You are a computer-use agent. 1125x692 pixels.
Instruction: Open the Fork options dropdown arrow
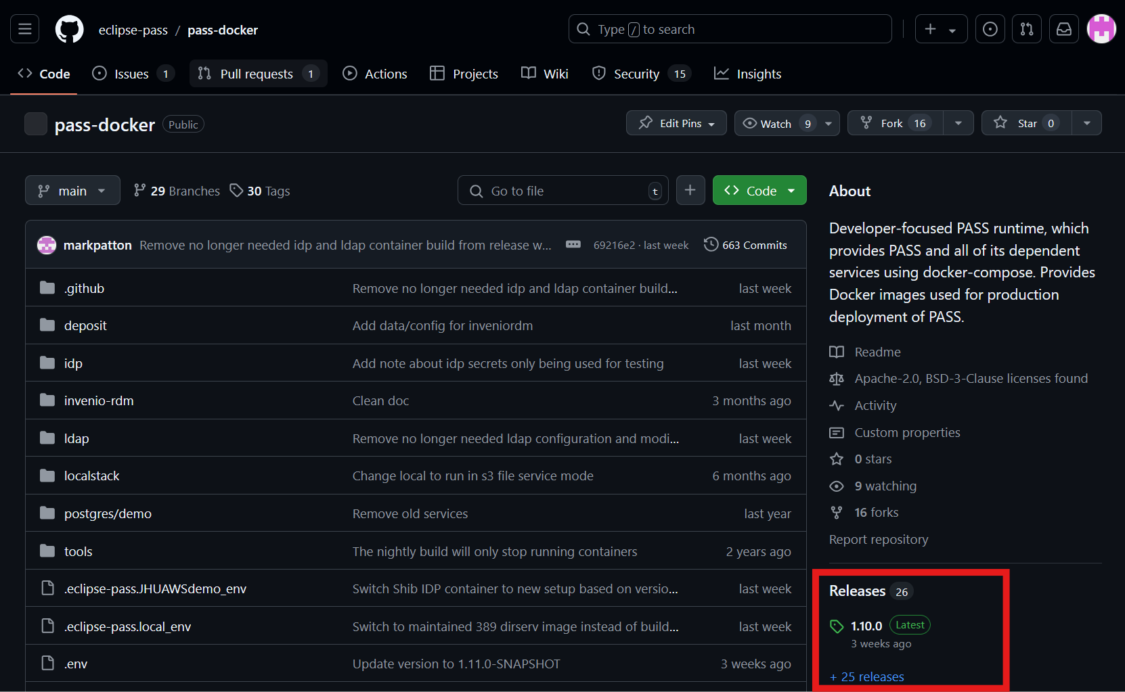958,123
